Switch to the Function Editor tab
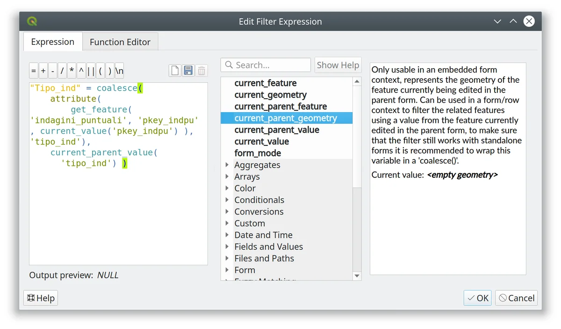The height and width of the screenshot is (329, 561). [x=120, y=42]
